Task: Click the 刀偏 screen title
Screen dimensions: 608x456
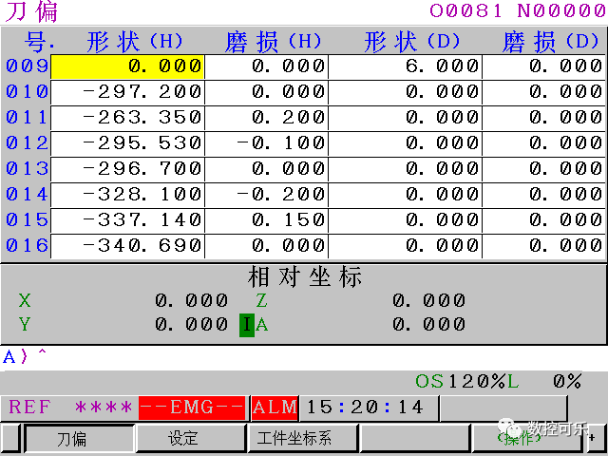Action: coord(31,11)
